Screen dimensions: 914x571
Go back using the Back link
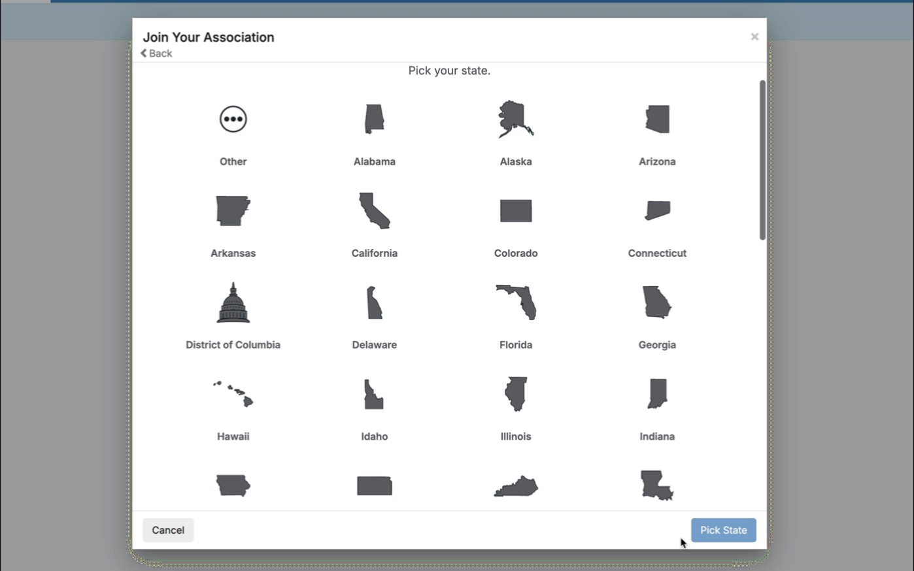pyautogui.click(x=157, y=54)
